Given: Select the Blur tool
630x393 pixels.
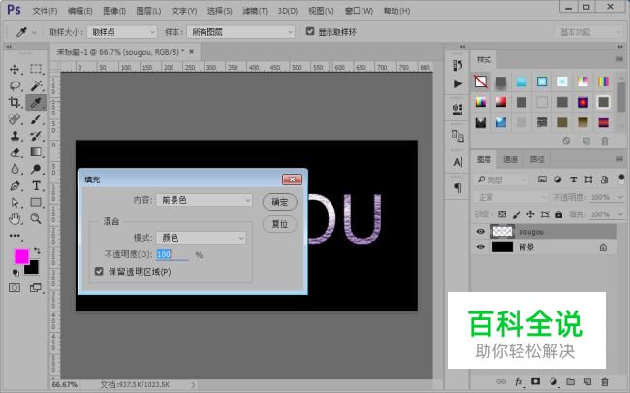Looking at the screenshot, I should point(15,169).
